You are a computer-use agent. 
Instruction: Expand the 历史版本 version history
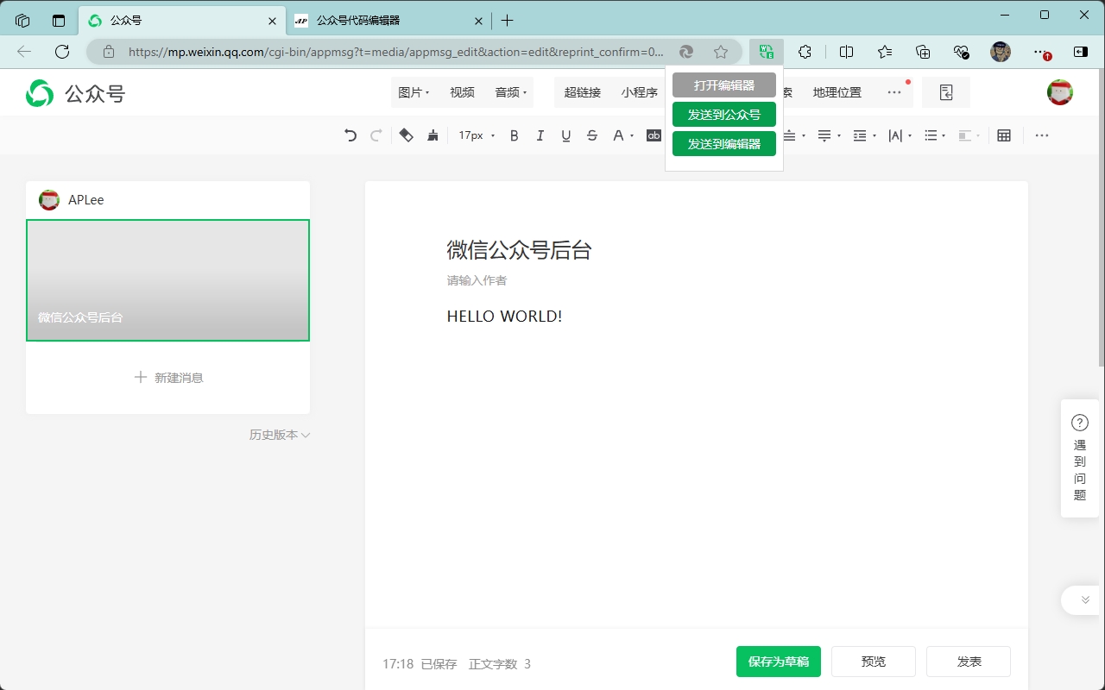[x=280, y=435]
